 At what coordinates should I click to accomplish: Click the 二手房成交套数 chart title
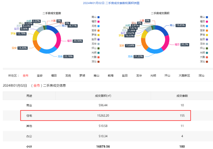click(x=52, y=13)
